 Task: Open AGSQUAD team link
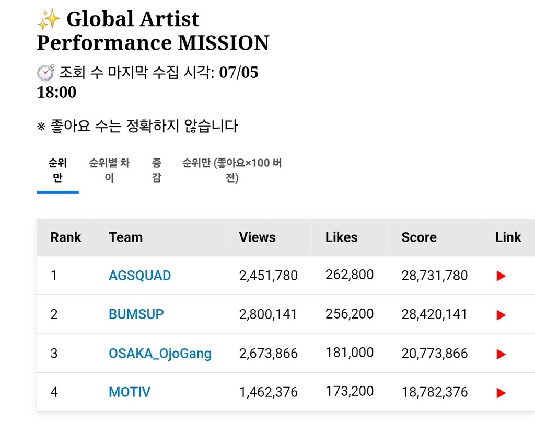[139, 276]
